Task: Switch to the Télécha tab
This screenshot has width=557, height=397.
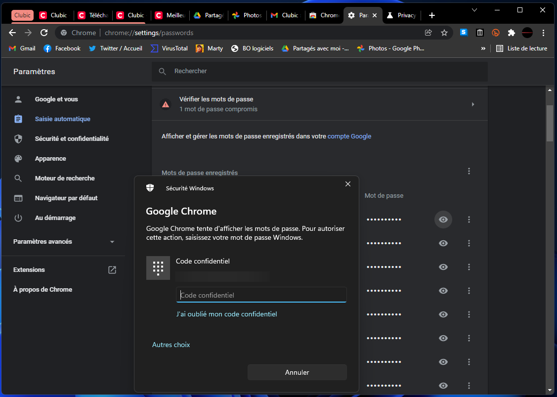Action: pyautogui.click(x=93, y=15)
